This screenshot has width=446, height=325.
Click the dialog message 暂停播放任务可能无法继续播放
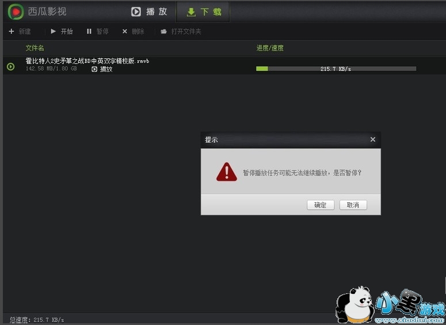tap(302, 173)
